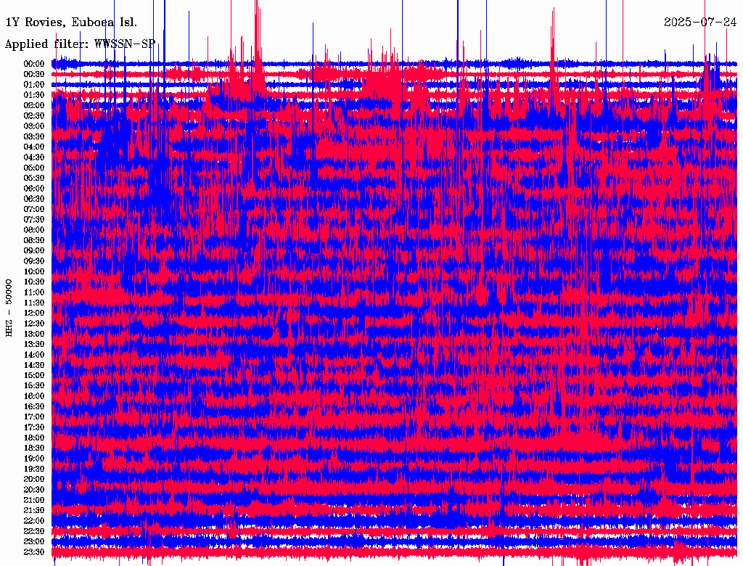The height and width of the screenshot is (566, 743).
Task: Click the 10:00 time row label
Action: tap(34, 271)
